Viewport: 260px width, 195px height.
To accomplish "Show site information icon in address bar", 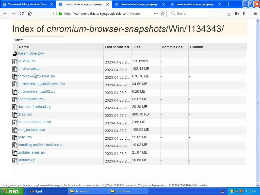I will pyautogui.click(x=55, y=13).
